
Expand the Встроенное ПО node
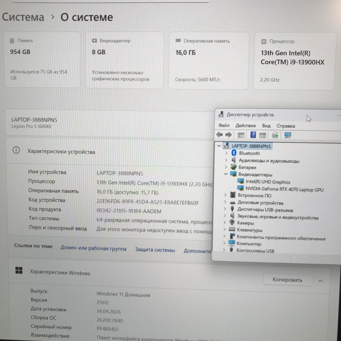[225, 195]
